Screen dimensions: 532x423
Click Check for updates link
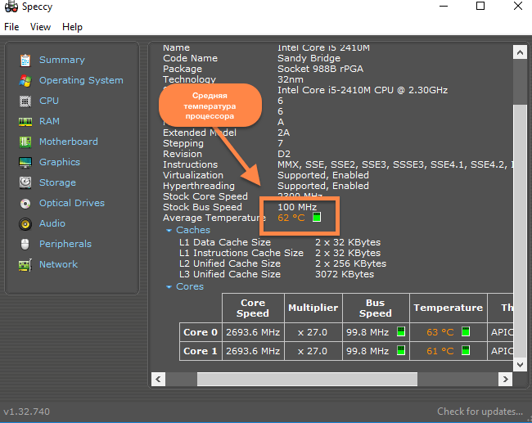click(480, 412)
